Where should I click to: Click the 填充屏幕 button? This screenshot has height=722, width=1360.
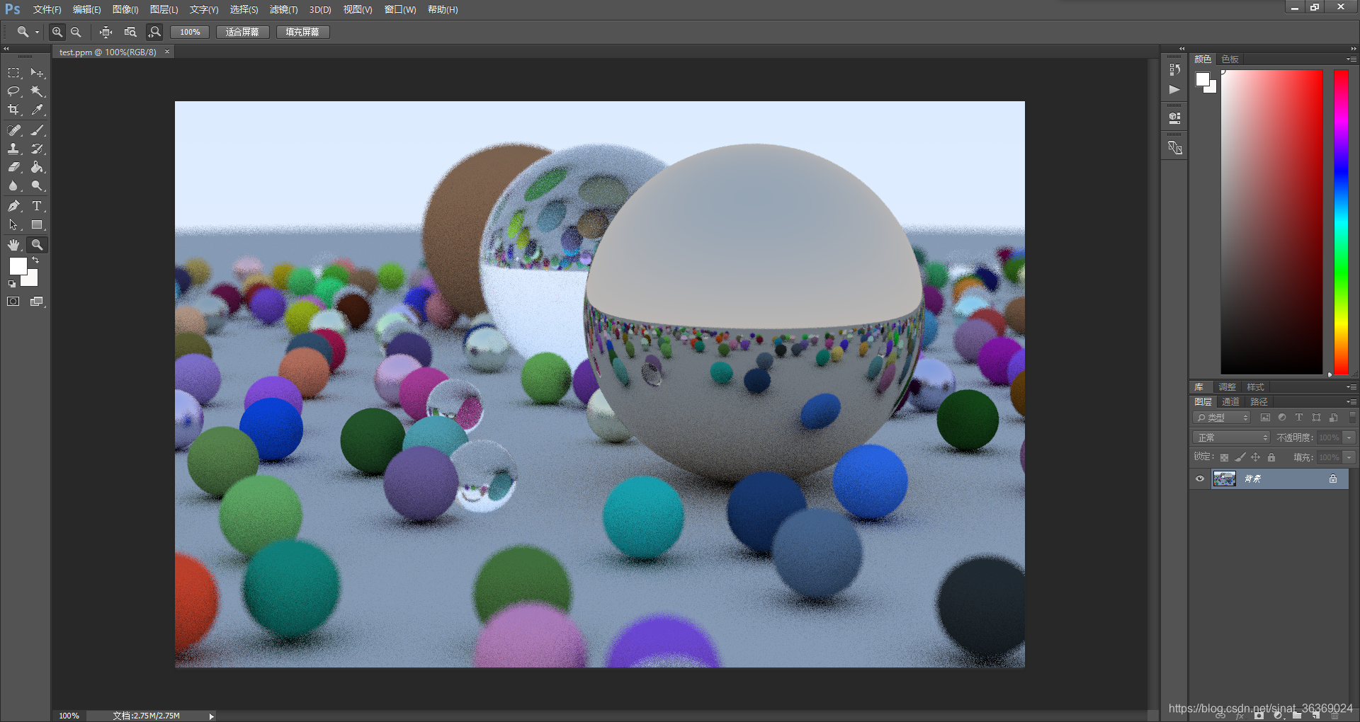(302, 32)
